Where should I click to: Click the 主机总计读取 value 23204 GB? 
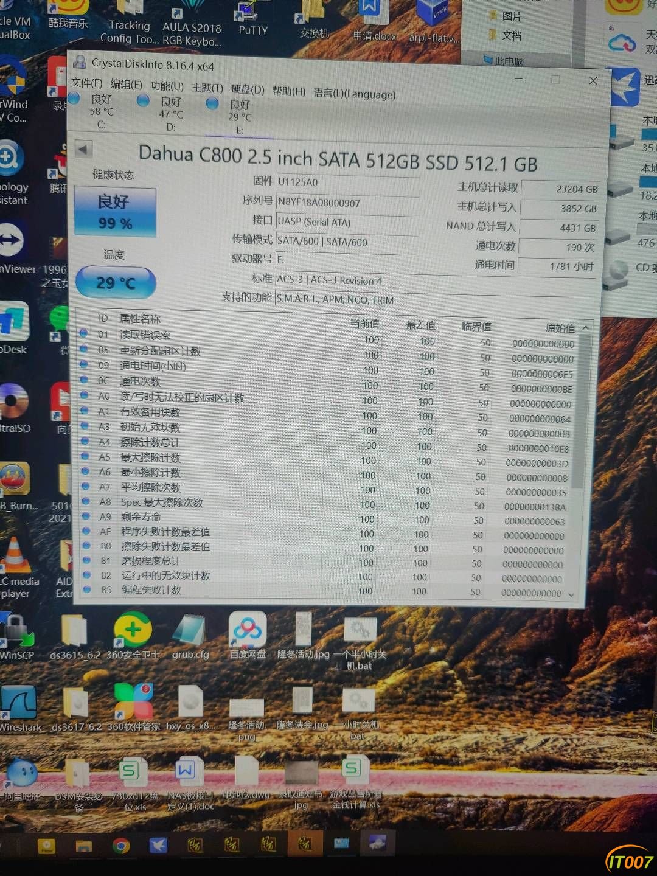[x=560, y=189]
